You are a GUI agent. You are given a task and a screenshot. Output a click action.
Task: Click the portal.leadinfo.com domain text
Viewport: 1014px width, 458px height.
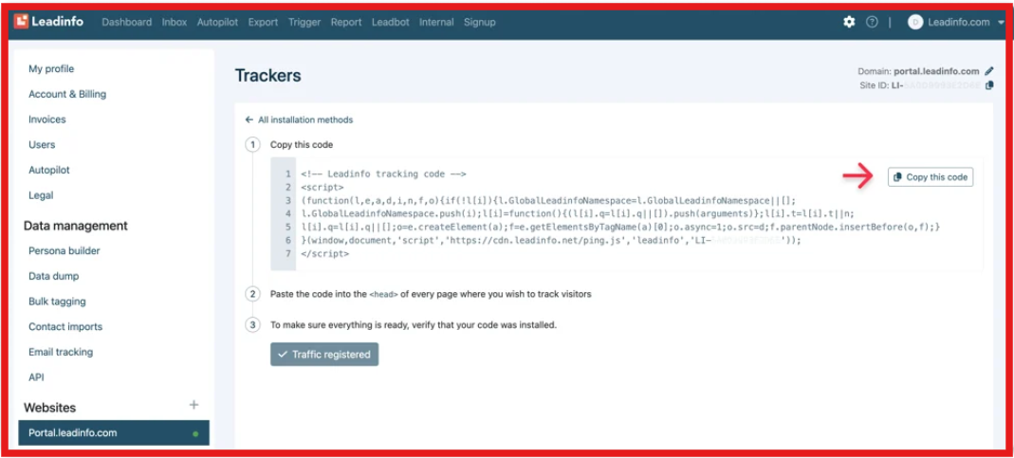click(x=936, y=71)
